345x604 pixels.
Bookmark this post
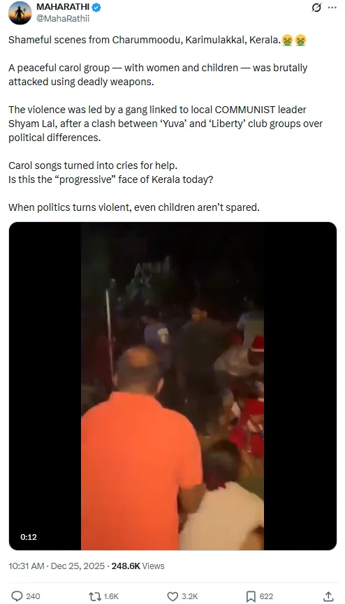(x=251, y=596)
